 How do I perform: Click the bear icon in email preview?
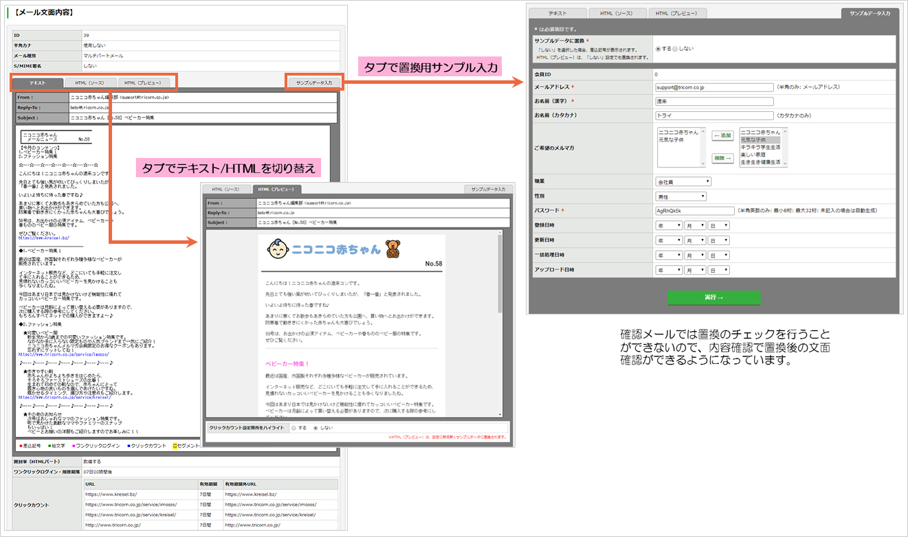coord(393,249)
